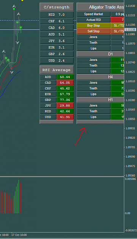Click the CAD label in RSI Average

[48, 83]
